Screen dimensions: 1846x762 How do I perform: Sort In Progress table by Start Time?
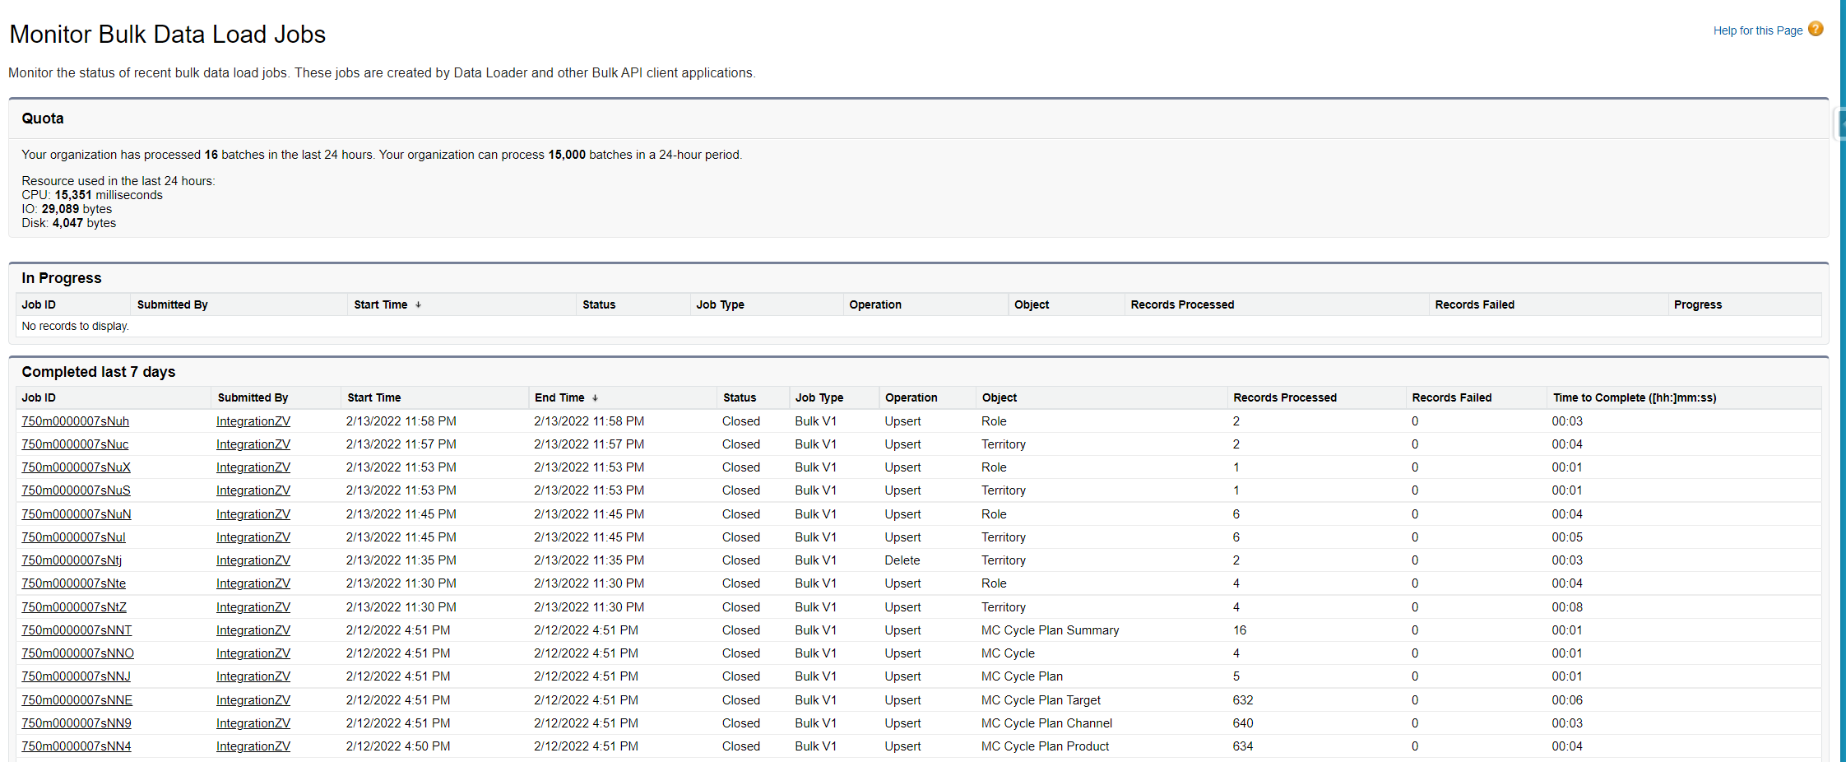pos(381,304)
